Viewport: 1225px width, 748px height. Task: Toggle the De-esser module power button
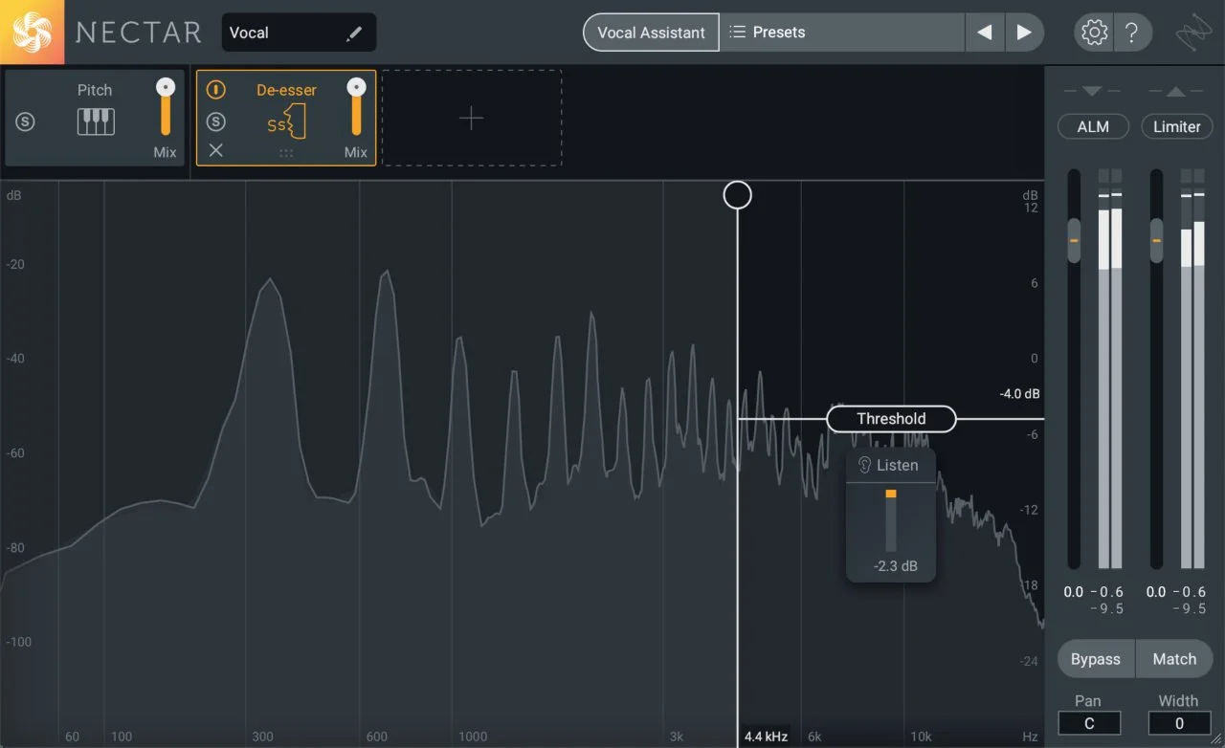pyautogui.click(x=216, y=90)
